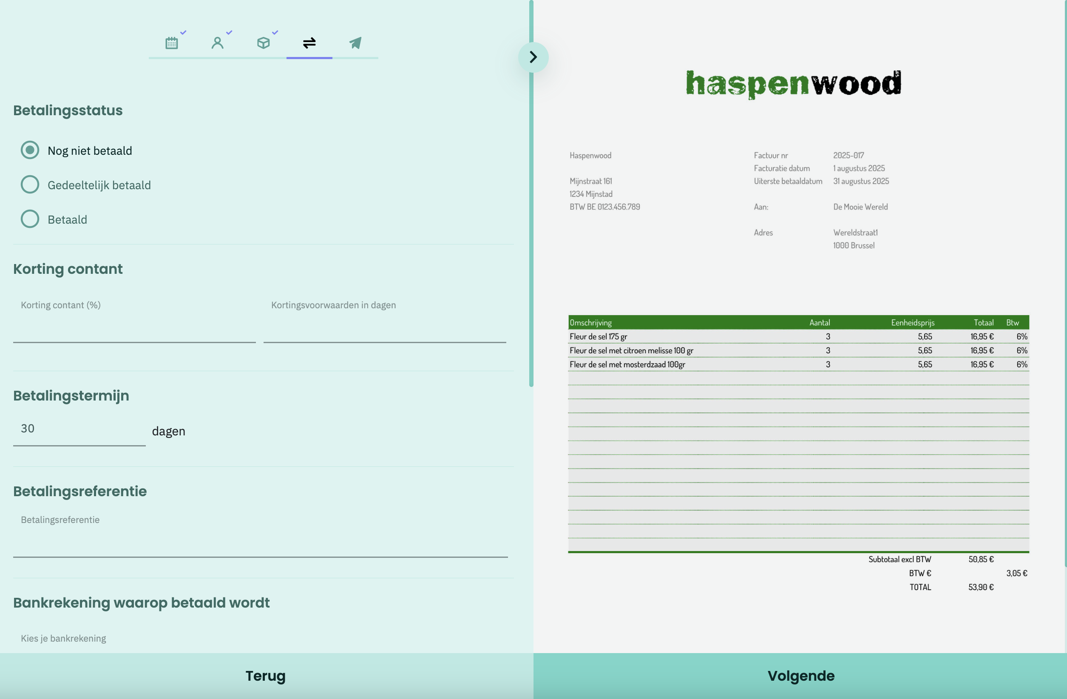Click the haspenwood logo in invoice preview
This screenshot has width=1067, height=699.
click(794, 84)
